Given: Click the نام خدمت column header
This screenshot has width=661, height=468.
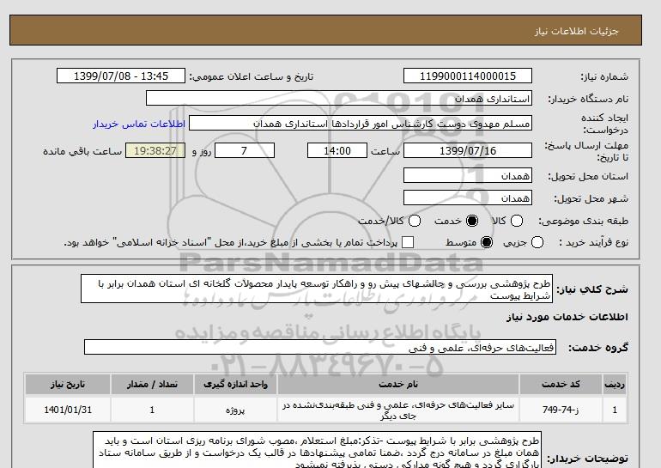Looking at the screenshot, I should [398, 385].
